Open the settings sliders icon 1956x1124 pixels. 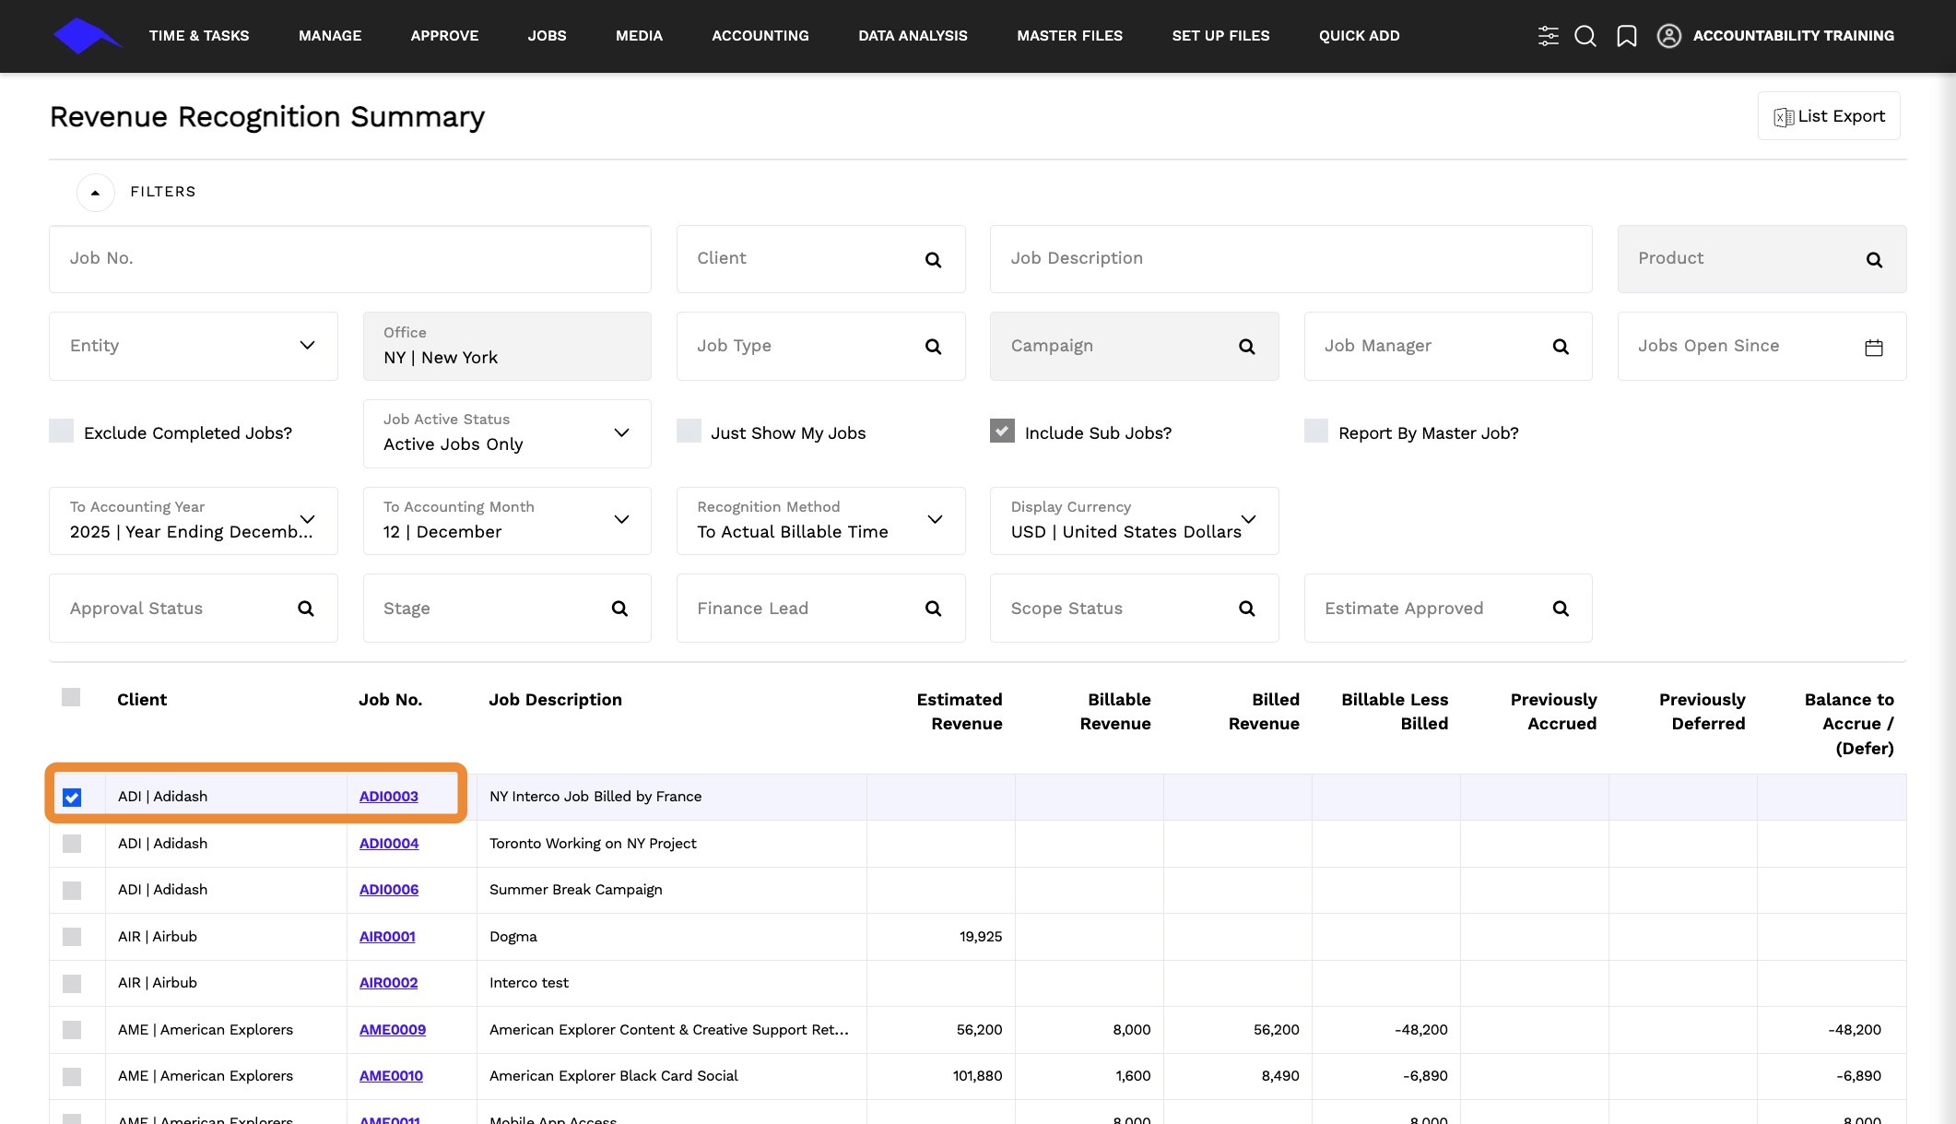[1548, 36]
